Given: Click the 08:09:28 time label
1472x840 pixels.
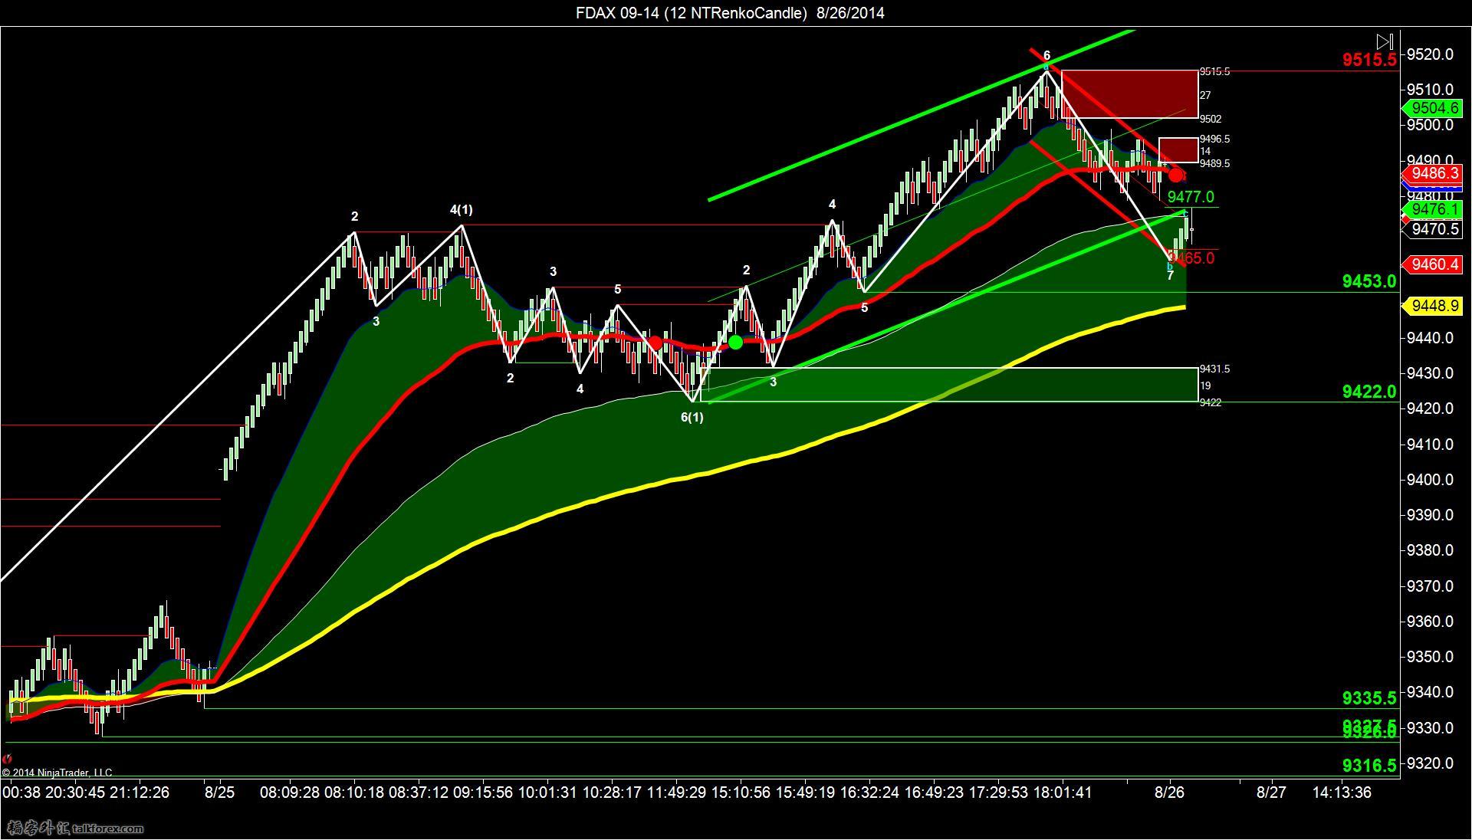Looking at the screenshot, I should [x=290, y=792].
